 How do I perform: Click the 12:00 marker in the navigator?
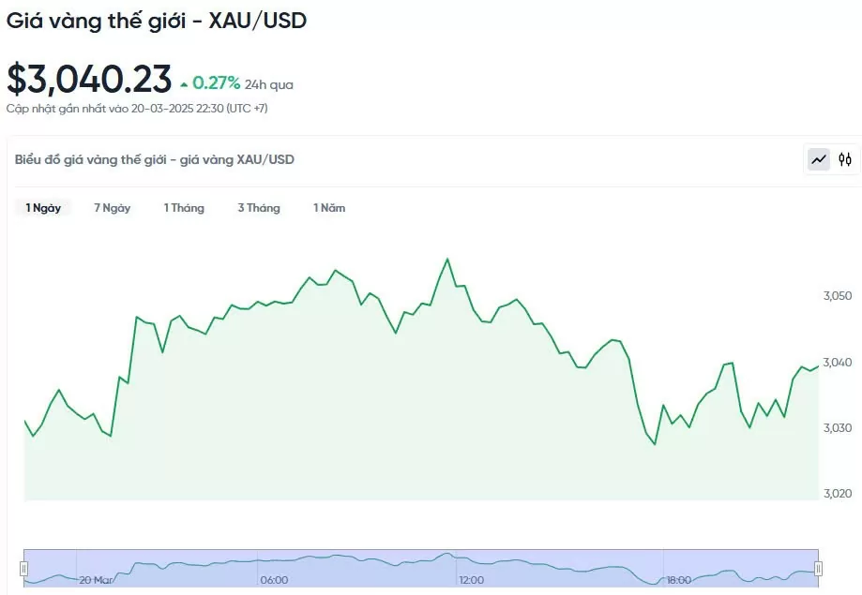pos(472,580)
